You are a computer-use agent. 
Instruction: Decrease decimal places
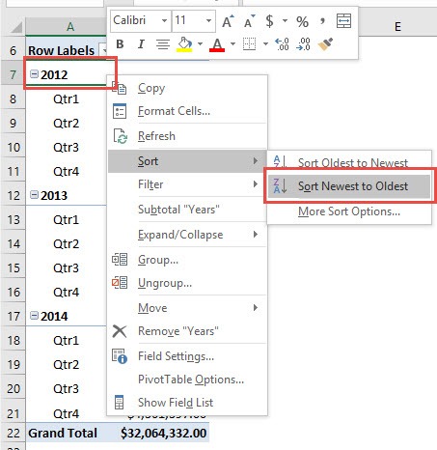point(303,44)
